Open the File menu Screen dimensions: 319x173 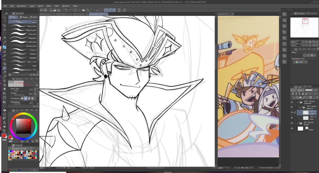tap(5, 6)
